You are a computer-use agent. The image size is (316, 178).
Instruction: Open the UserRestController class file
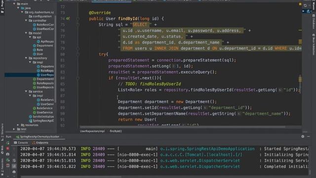coord(43,29)
